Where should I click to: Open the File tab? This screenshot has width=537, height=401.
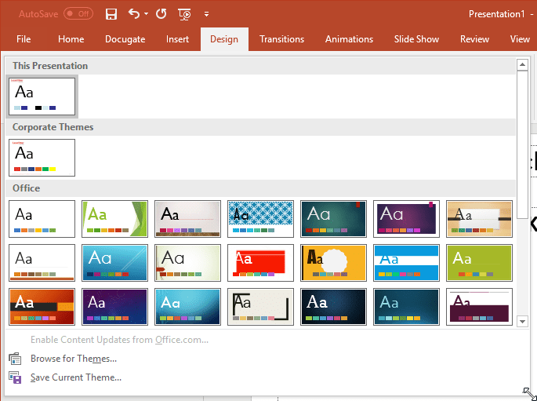tap(24, 39)
